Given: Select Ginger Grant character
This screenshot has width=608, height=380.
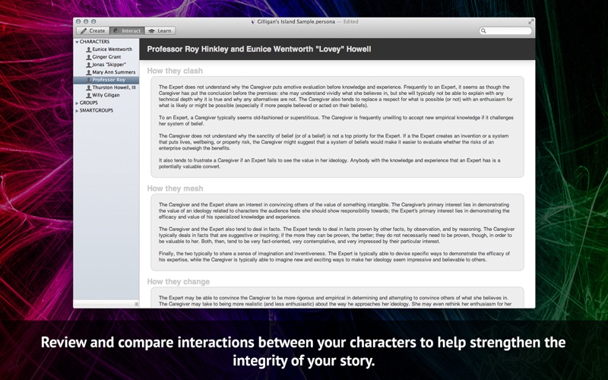Looking at the screenshot, I should coord(106,57).
